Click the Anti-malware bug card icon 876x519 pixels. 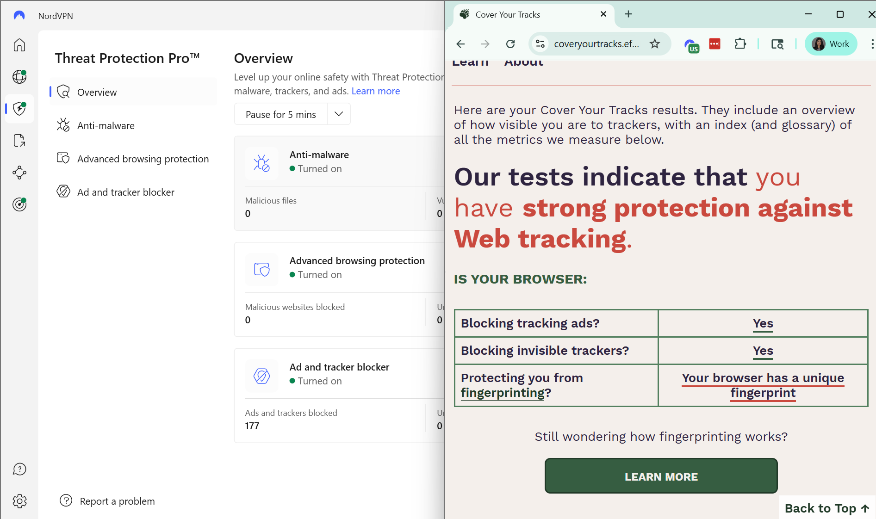pos(261,163)
